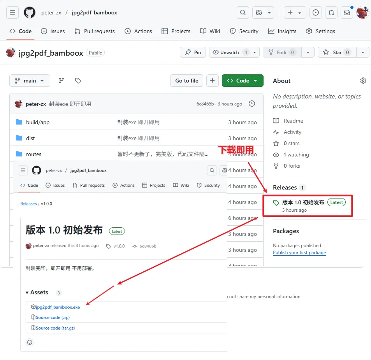
Task: Open the dist folder
Action: (x=30, y=138)
